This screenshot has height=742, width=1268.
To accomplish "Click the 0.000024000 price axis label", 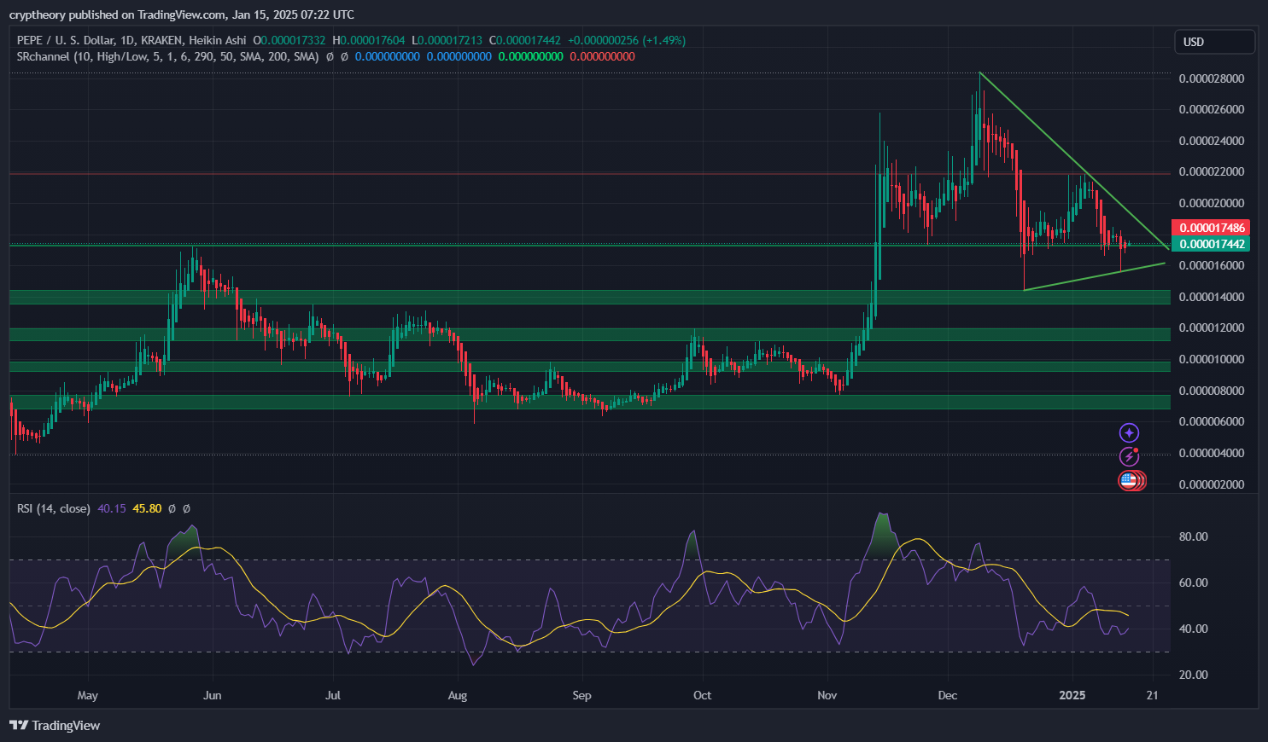I will (1211, 141).
